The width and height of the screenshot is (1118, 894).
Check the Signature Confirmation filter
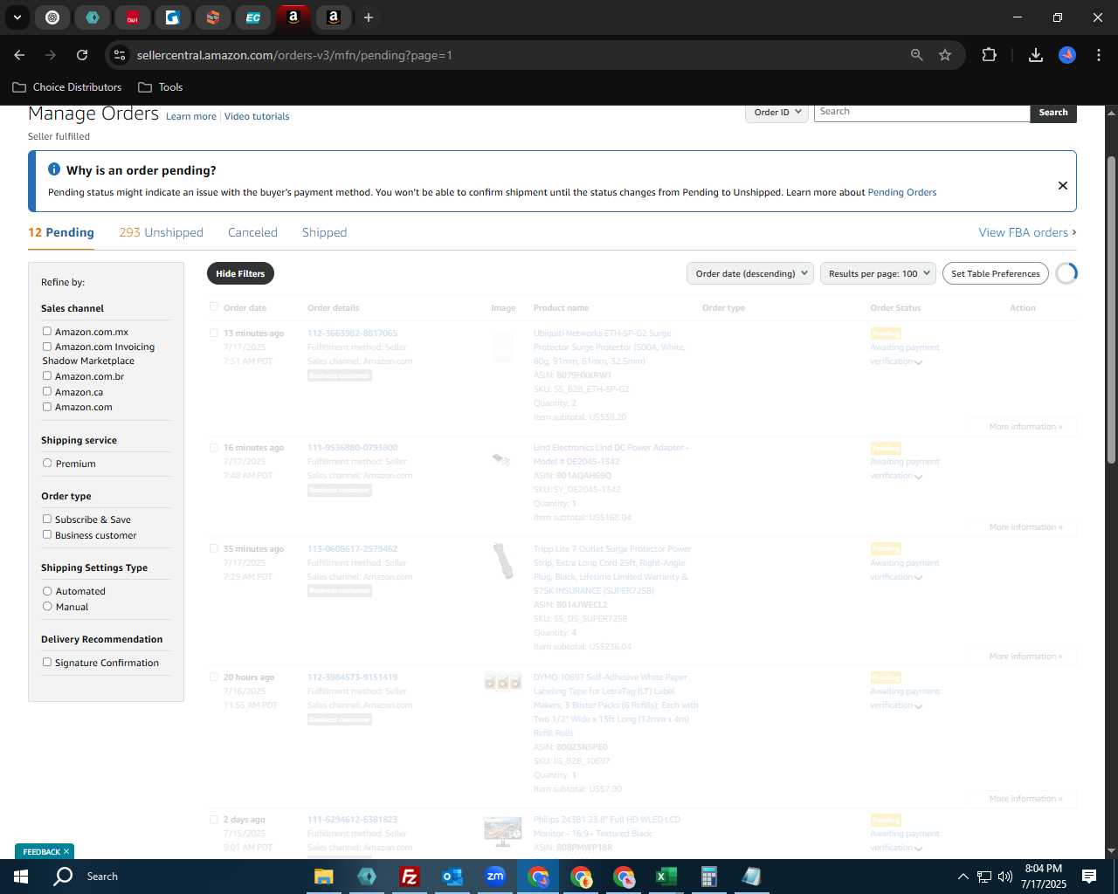point(47,662)
